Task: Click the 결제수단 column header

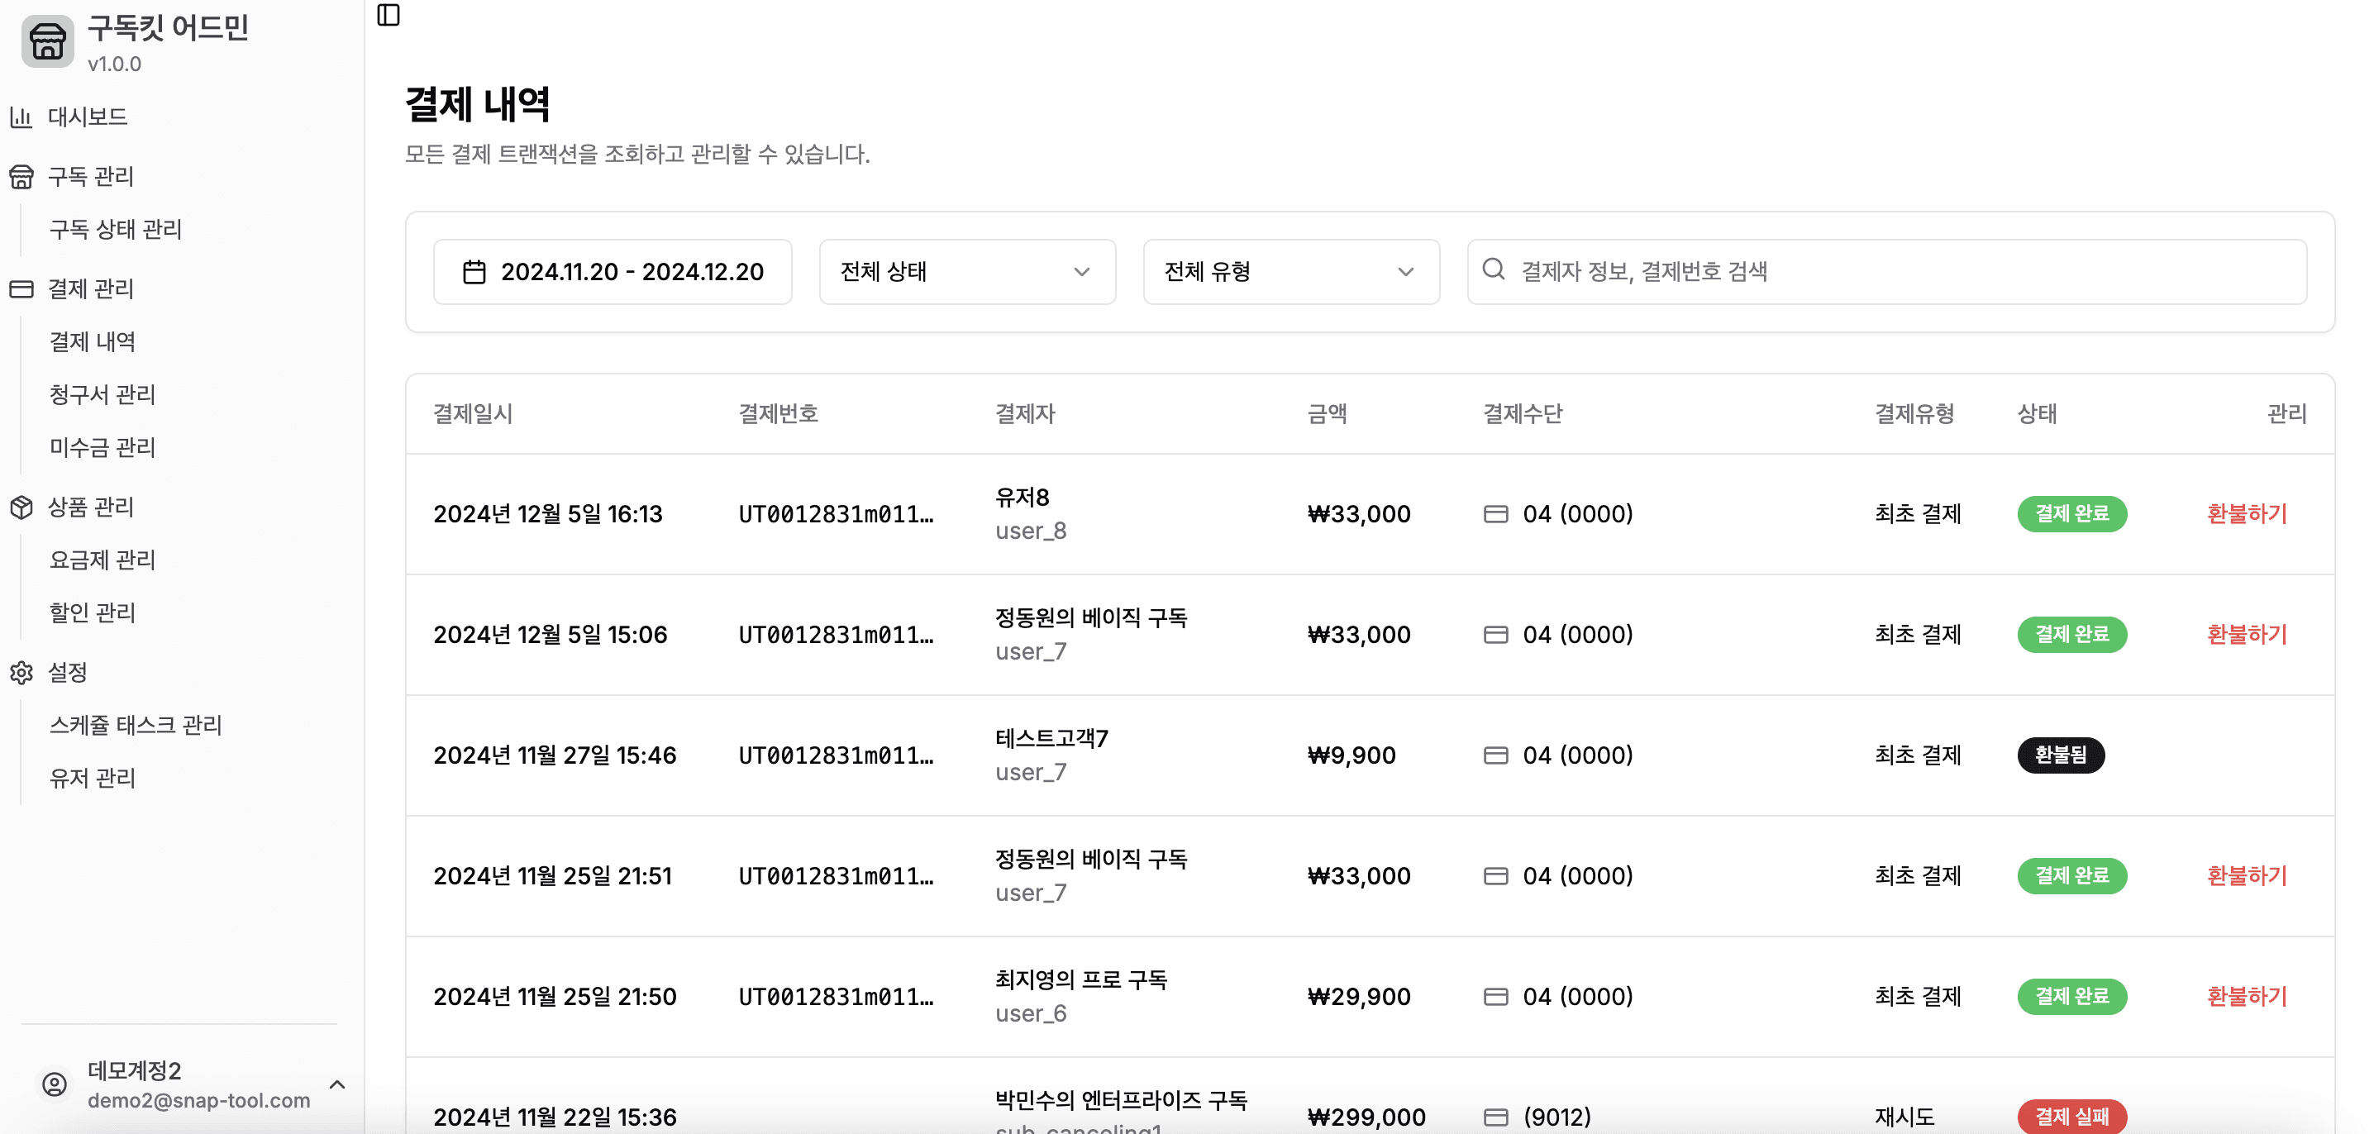Action: tap(1523, 413)
